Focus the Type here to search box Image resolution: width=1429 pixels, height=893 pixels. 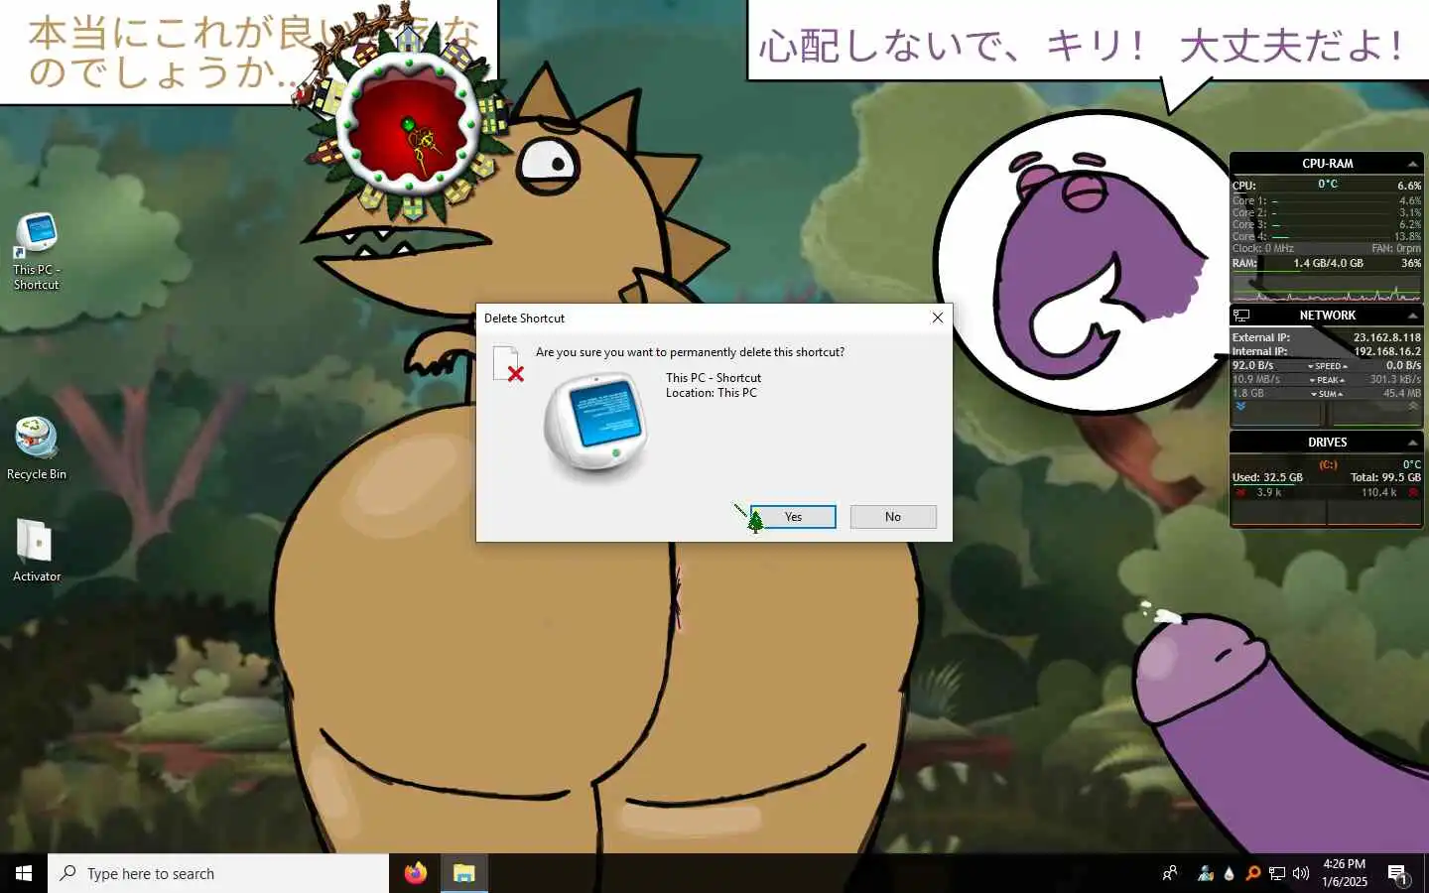(218, 873)
